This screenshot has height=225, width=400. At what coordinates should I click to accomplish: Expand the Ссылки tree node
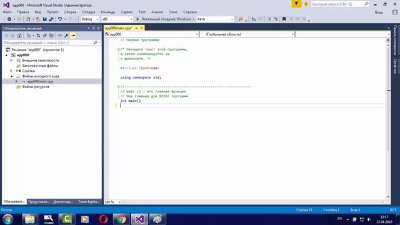coord(11,71)
